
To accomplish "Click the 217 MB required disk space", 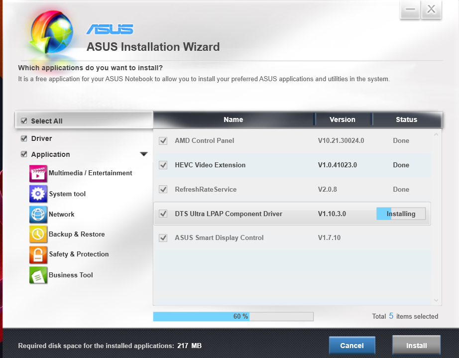I will click(189, 346).
